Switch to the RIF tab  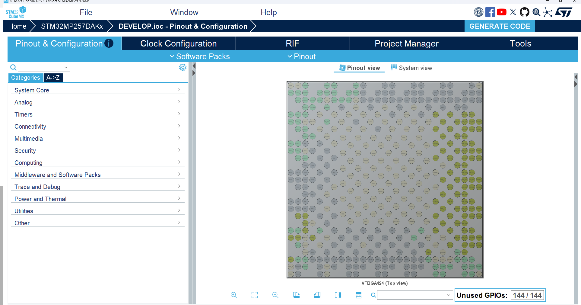(293, 43)
